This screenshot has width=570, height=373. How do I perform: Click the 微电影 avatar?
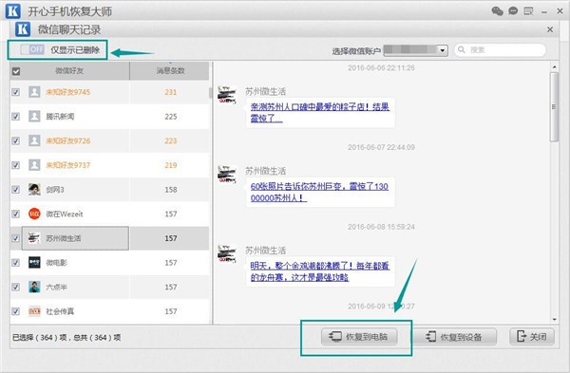click(34, 262)
